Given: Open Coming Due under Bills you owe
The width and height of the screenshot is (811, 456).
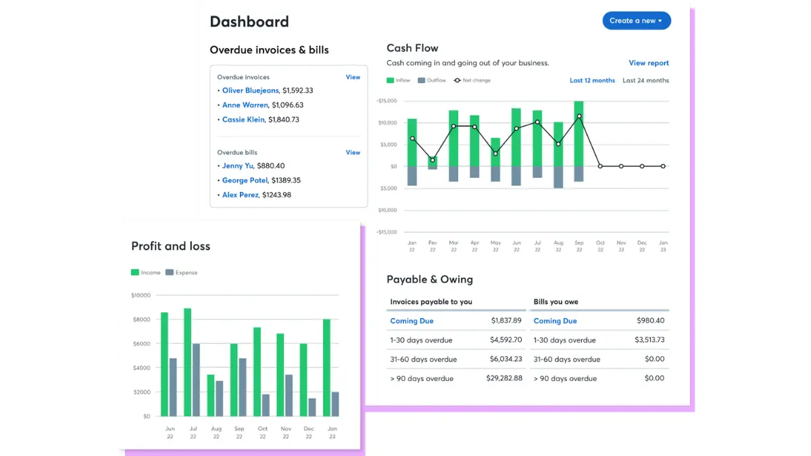Looking at the screenshot, I should tap(555, 320).
